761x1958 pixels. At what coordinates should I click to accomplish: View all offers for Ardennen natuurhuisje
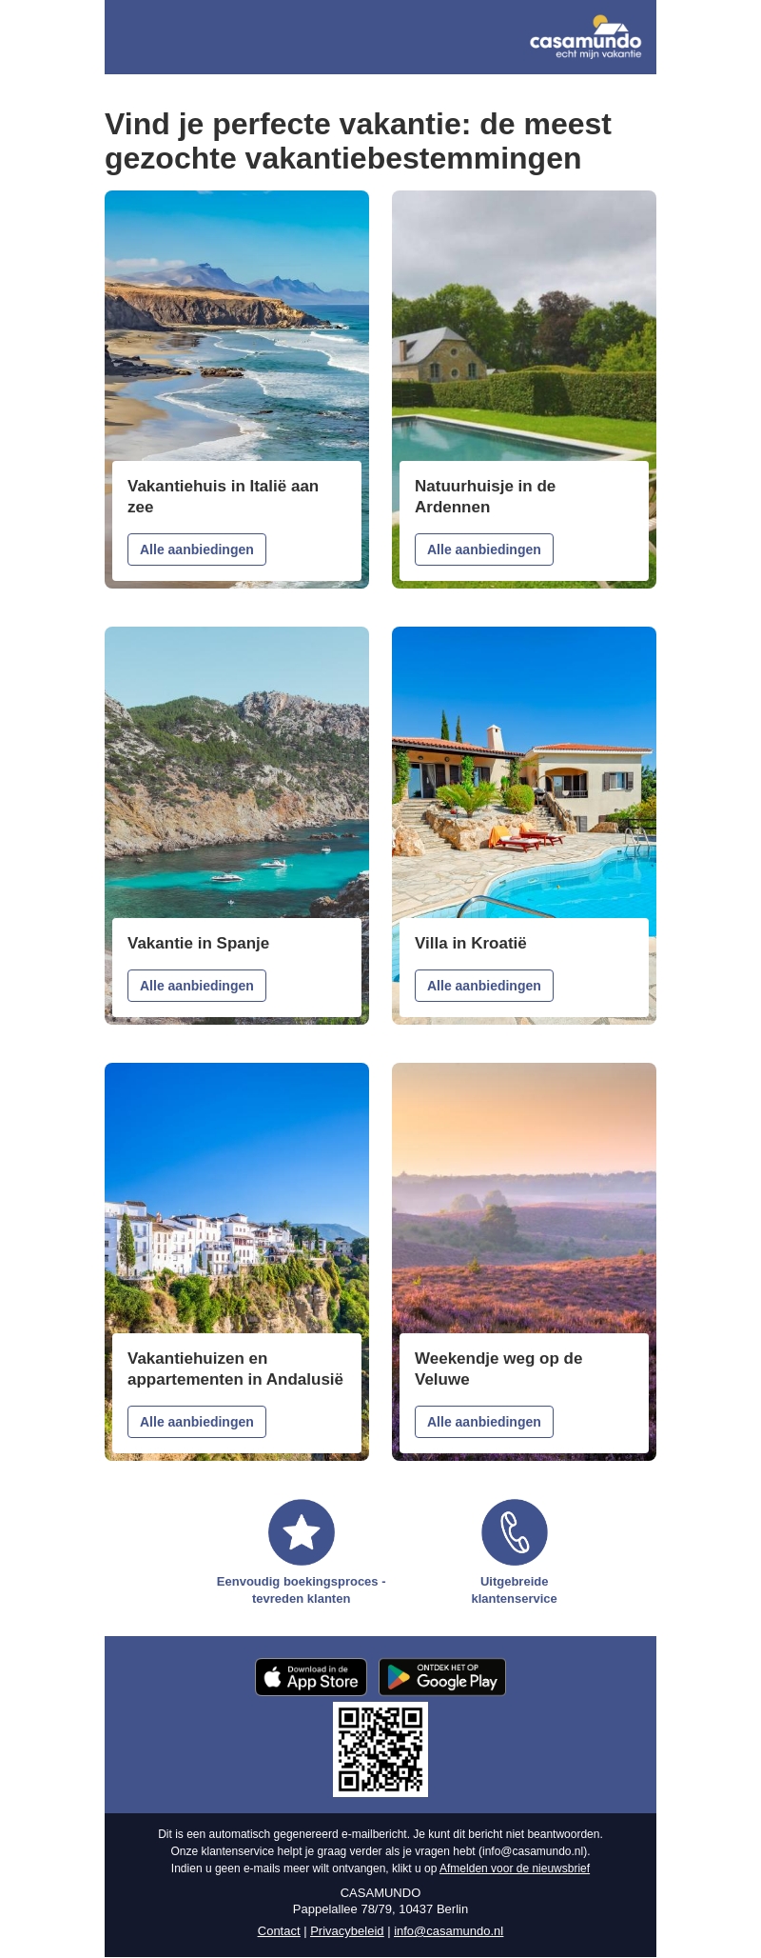pos(484,549)
